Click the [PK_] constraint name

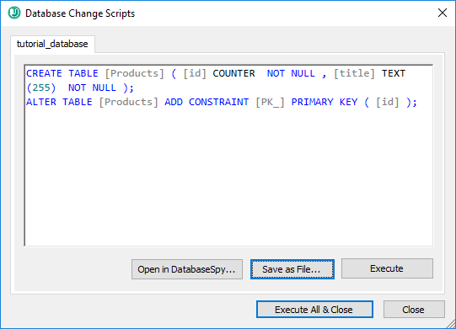[270, 102]
